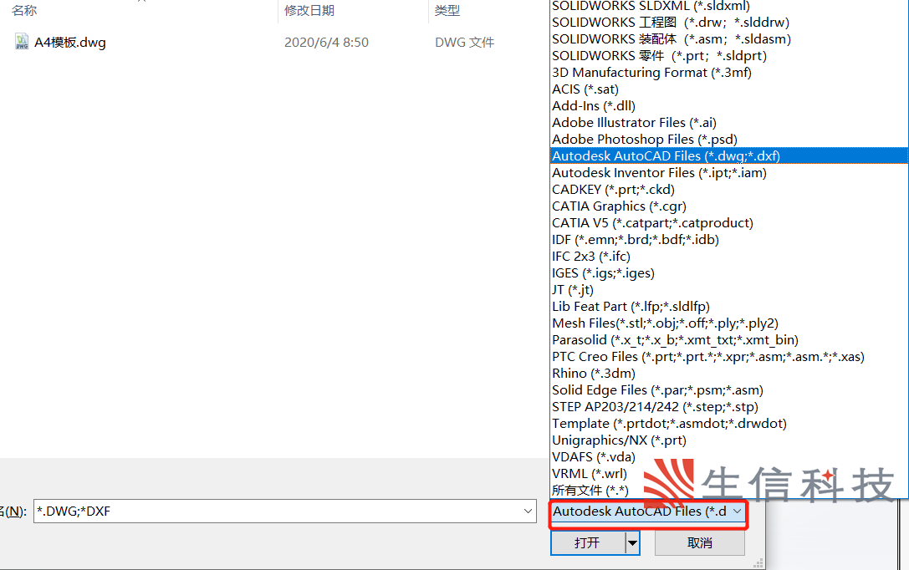
Task: Pick STEP AP203/214/242 (*.step;*.stp)
Action: (728, 407)
